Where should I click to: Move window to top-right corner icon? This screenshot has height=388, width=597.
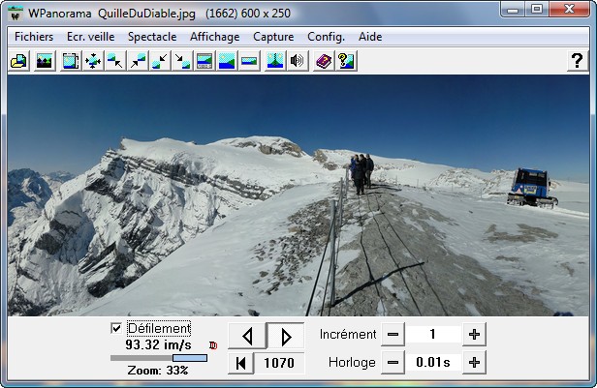pyautogui.click(x=138, y=61)
